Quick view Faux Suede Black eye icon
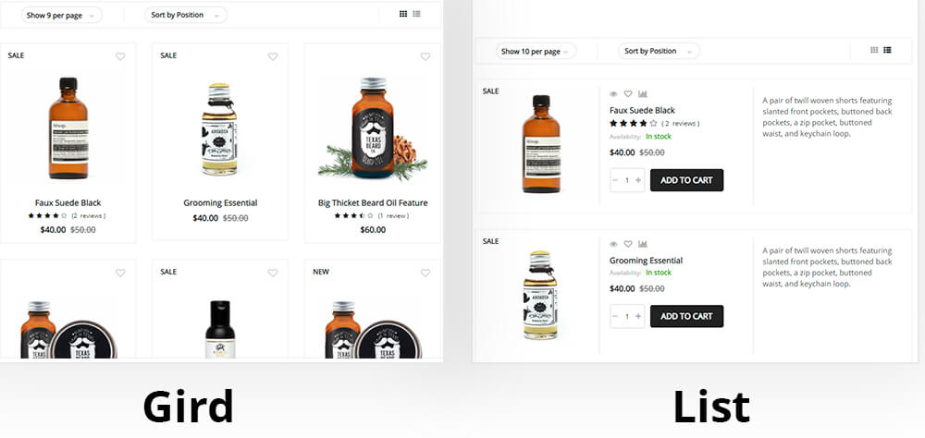This screenshot has width=925, height=438. (613, 93)
